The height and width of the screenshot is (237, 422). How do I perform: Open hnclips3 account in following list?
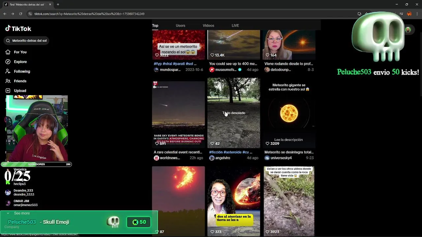(x=19, y=182)
